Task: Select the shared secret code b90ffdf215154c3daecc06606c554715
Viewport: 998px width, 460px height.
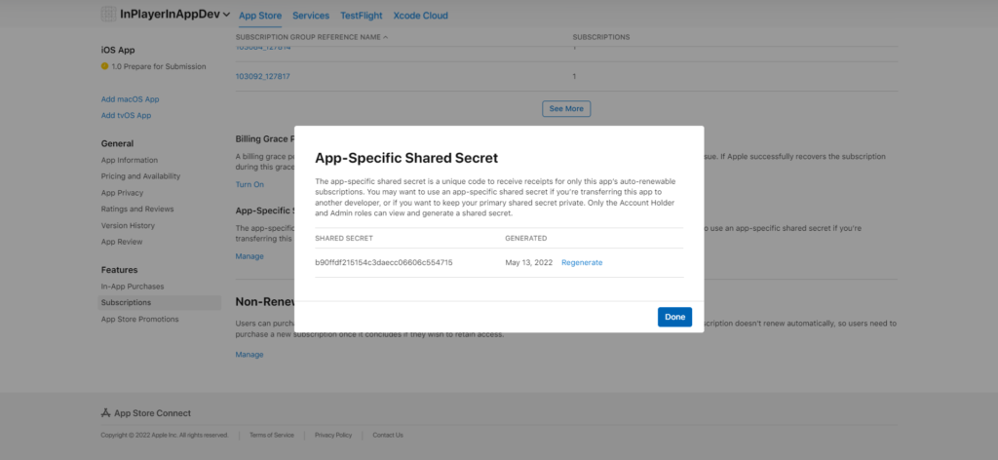Action: (x=384, y=262)
